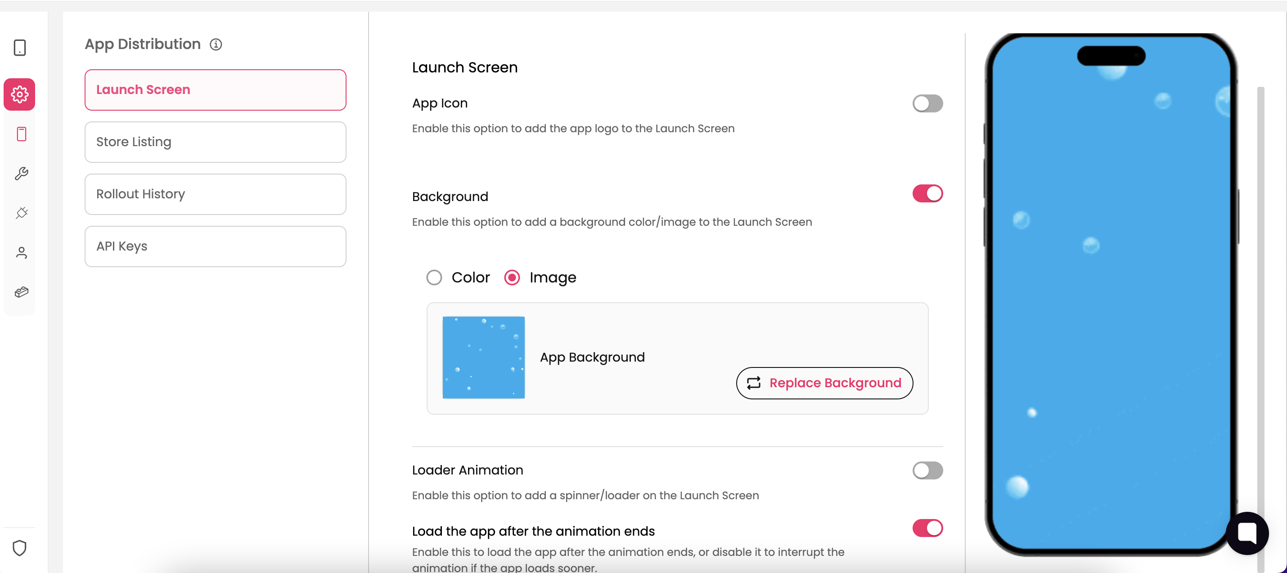The image size is (1287, 573).
Task: Select the Color radio option
Action: [x=434, y=277]
